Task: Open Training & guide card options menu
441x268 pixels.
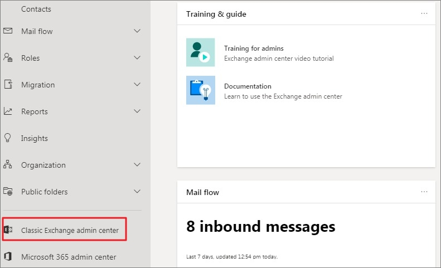Action: (x=424, y=13)
